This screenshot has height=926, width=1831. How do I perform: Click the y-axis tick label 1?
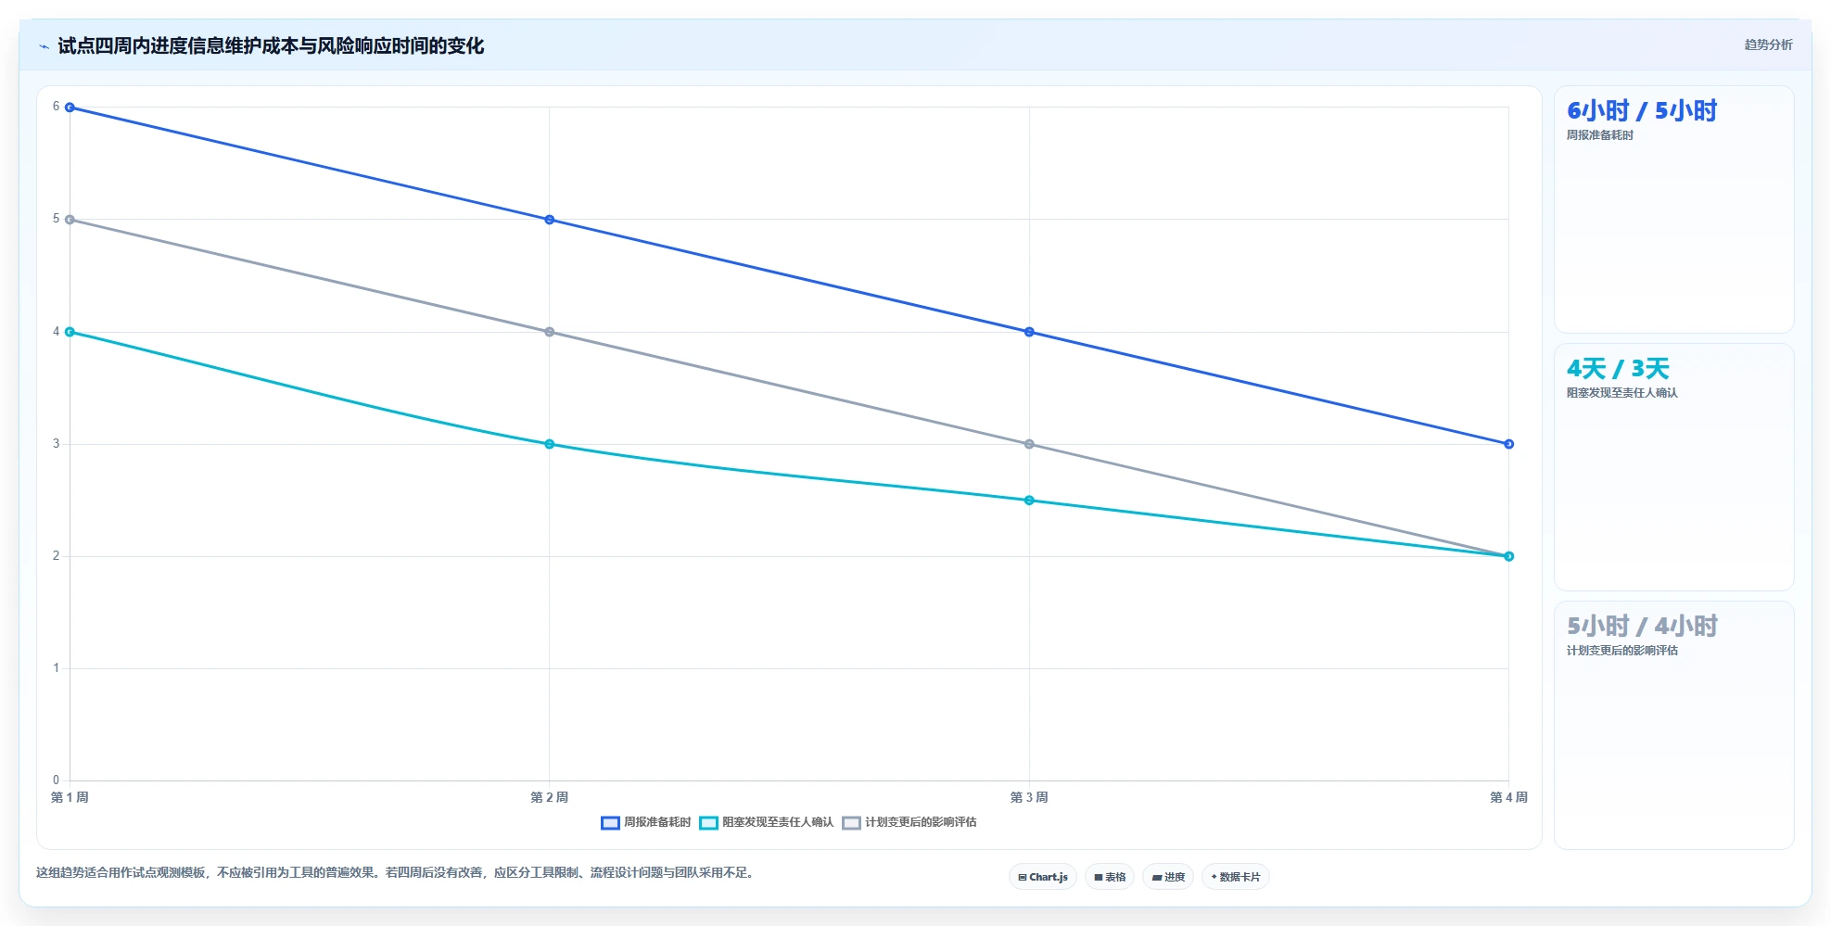point(56,668)
